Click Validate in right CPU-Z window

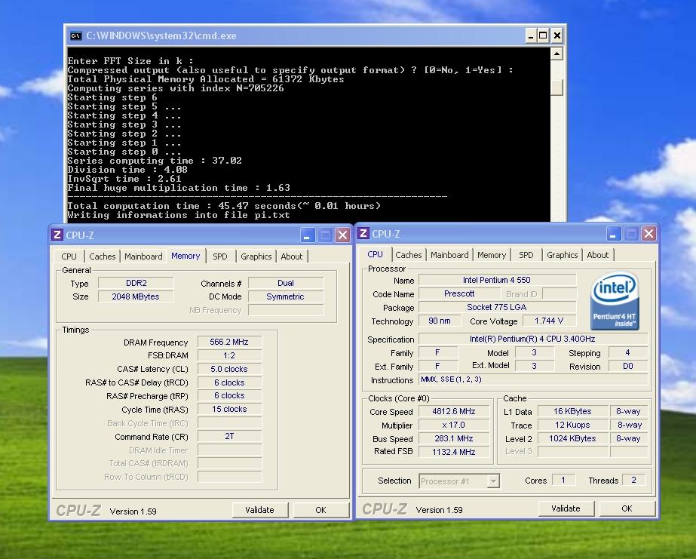point(566,508)
